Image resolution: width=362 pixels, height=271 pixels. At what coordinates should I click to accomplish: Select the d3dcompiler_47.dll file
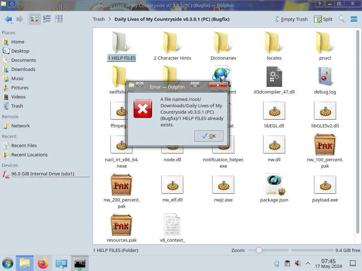point(274,80)
